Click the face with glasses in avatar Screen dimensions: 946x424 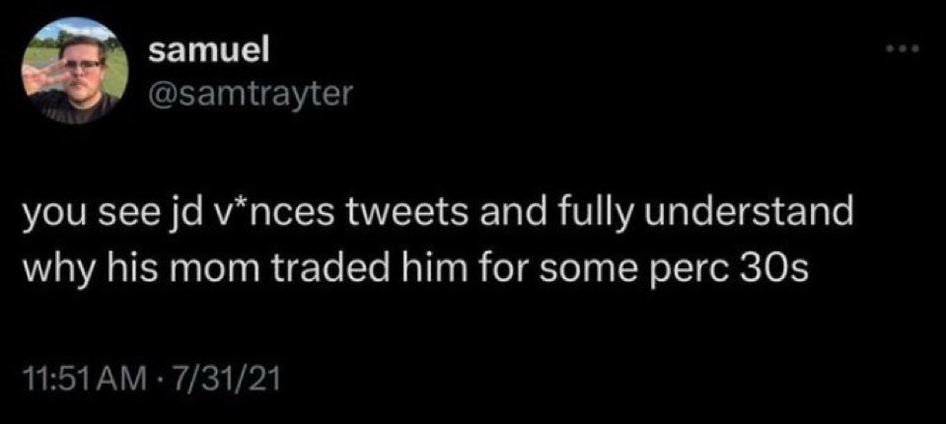pos(81,67)
